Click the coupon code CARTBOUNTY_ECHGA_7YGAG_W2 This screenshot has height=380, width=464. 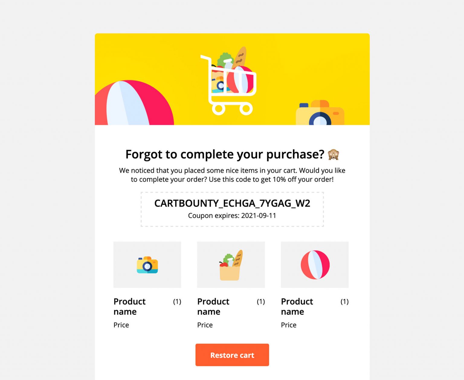coord(232,203)
